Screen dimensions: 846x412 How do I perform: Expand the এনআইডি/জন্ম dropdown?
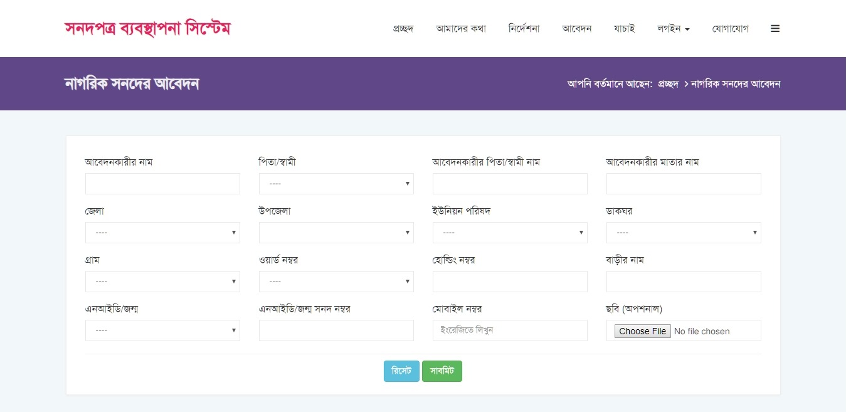pos(162,330)
